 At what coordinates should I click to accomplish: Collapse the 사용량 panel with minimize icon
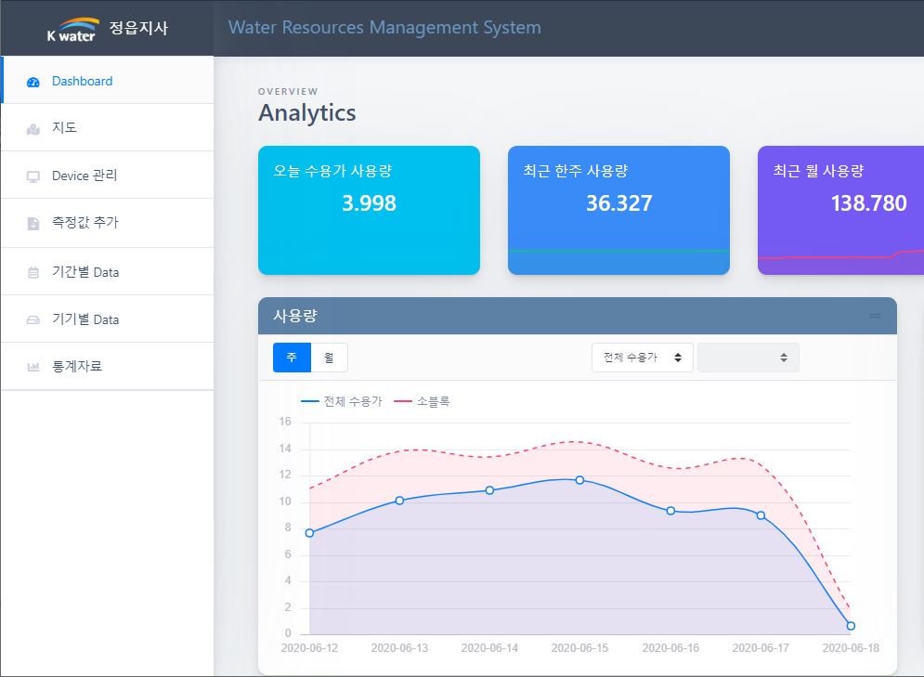click(x=875, y=316)
